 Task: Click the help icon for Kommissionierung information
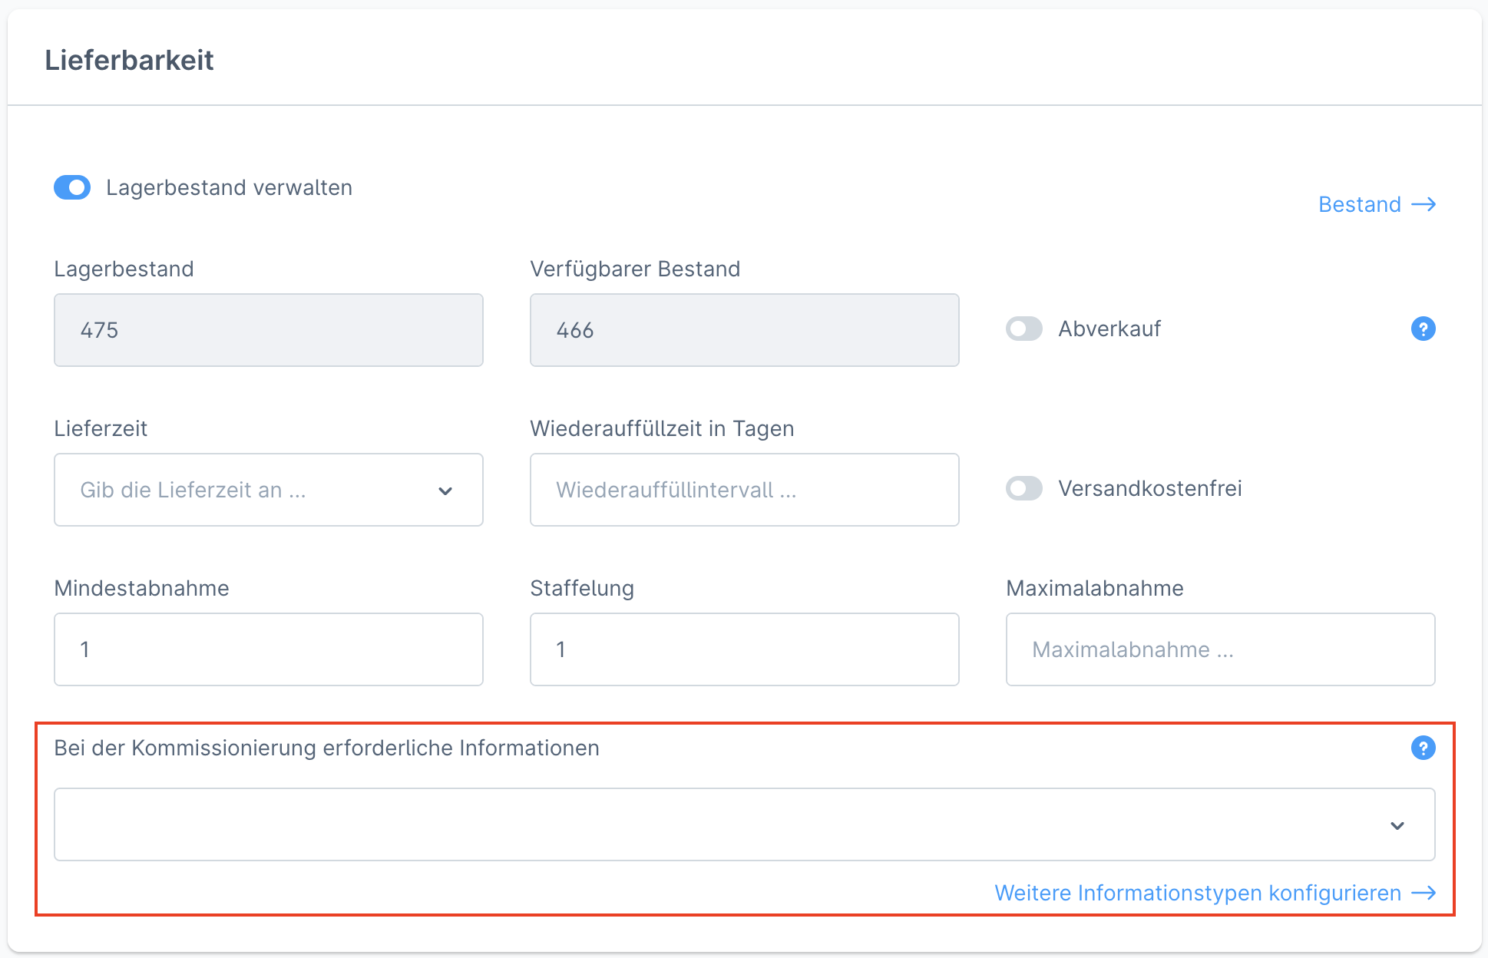click(x=1423, y=747)
